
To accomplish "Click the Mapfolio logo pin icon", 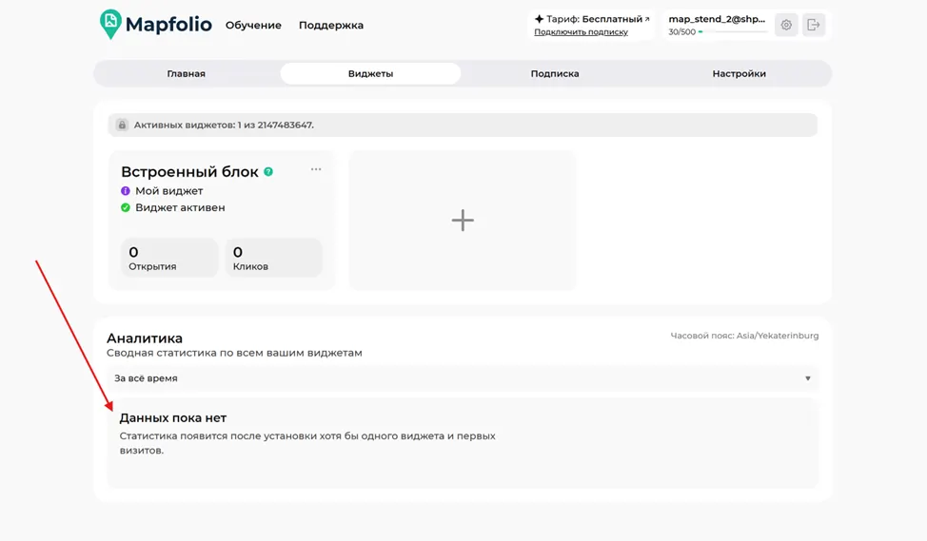I will [x=110, y=24].
